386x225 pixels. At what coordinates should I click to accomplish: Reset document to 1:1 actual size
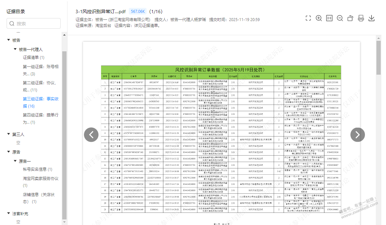(x=329, y=18)
